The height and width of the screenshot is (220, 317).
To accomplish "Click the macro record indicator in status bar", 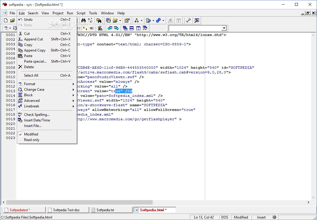I will click(x=274, y=217).
